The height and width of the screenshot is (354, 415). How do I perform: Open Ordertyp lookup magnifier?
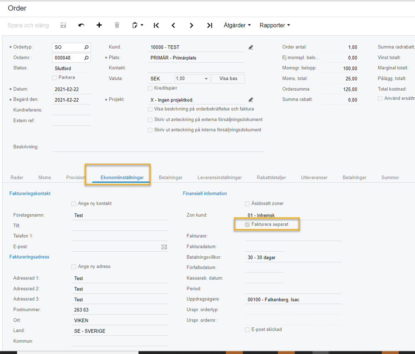86,47
